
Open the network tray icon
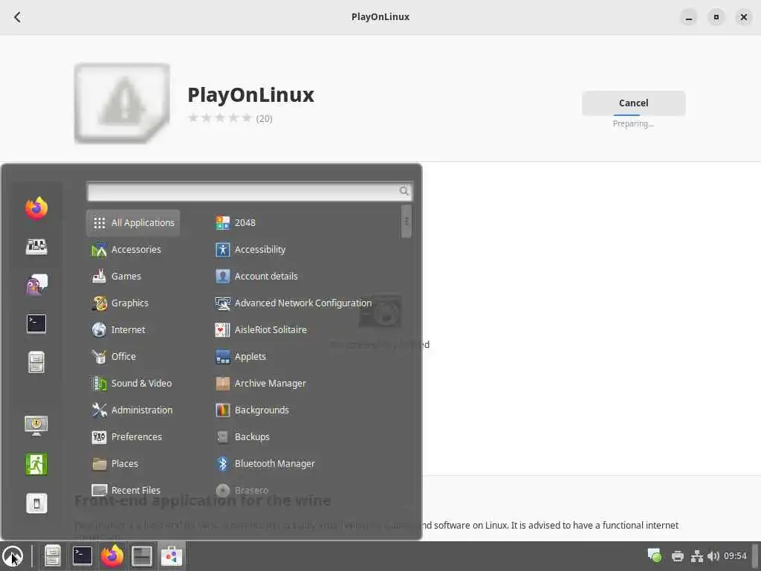coord(697,556)
